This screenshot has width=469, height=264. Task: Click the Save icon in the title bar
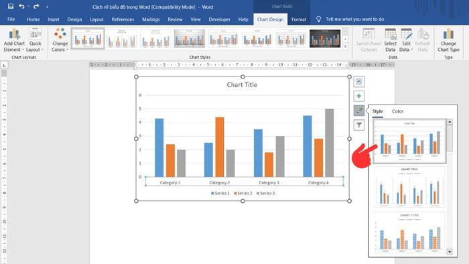click(x=11, y=6)
